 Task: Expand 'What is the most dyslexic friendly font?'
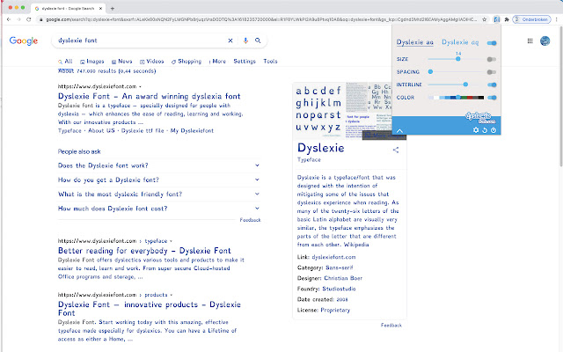click(158, 194)
